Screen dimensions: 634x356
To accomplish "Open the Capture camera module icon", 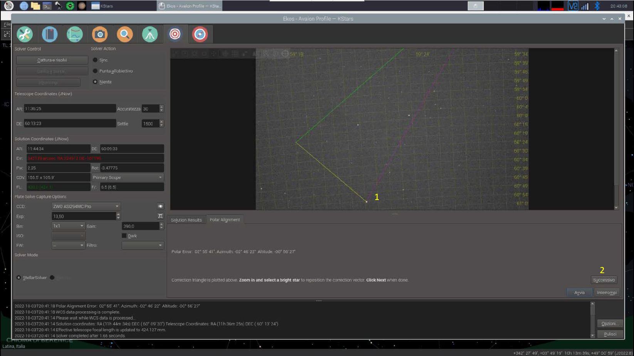I will (x=100, y=34).
